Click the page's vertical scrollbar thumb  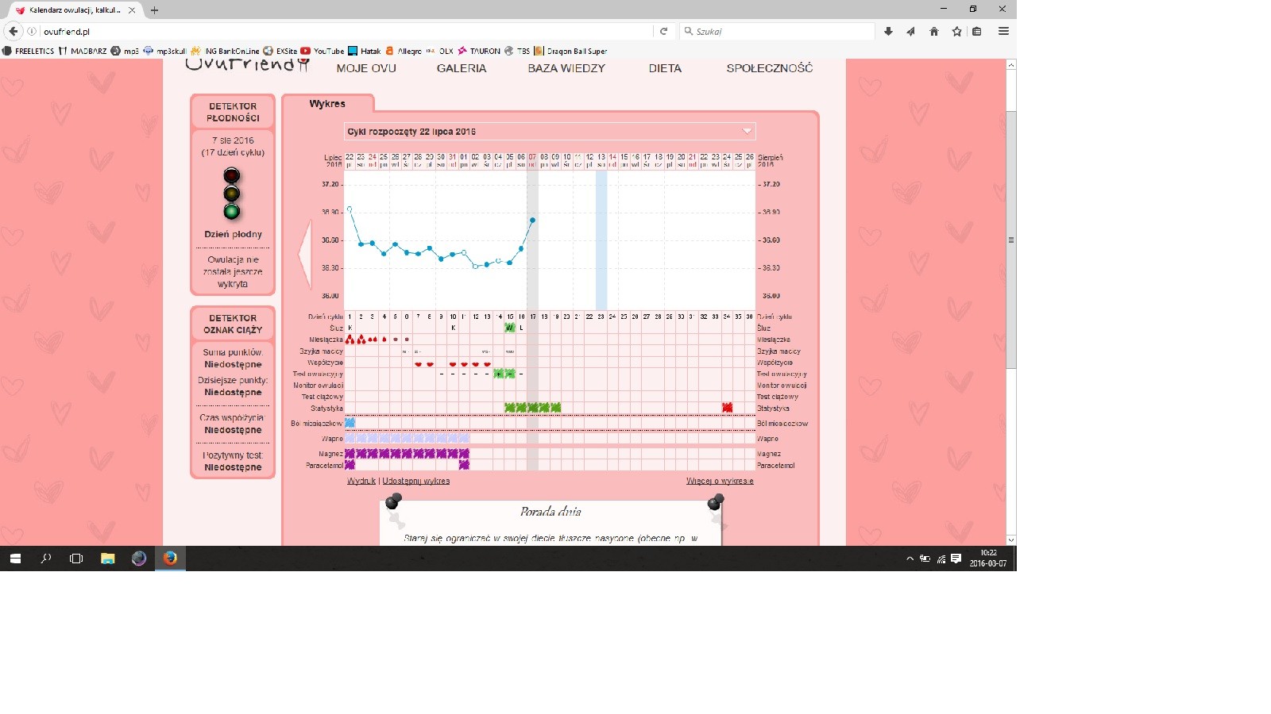[x=1010, y=238]
